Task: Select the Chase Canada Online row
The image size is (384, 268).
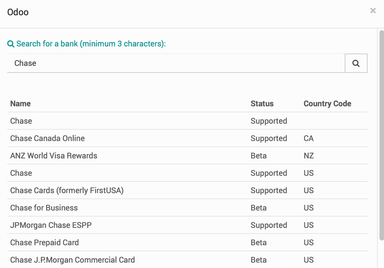Action: click(x=187, y=138)
